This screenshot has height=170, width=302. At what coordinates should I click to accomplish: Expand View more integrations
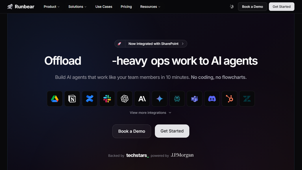(x=150, y=113)
